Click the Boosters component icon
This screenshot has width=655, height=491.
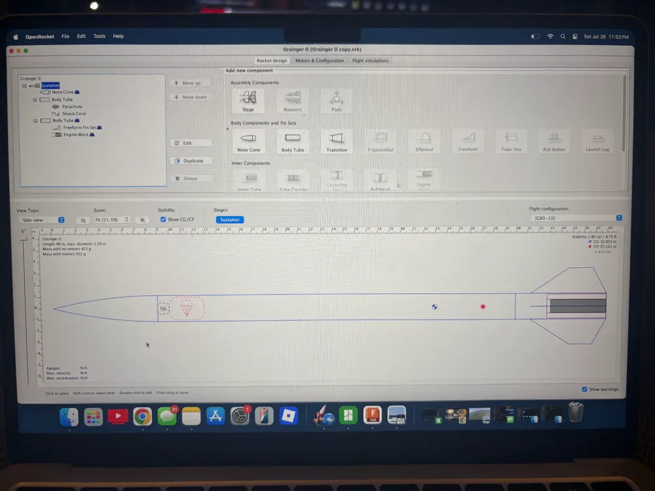[292, 101]
